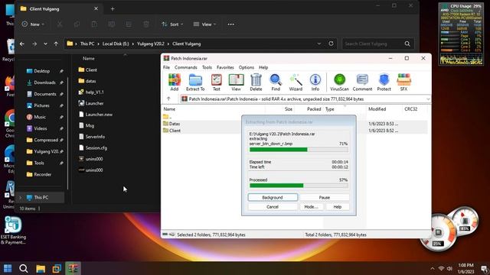Refresh the Client Yulgang Explorer folder

[x=331, y=44]
